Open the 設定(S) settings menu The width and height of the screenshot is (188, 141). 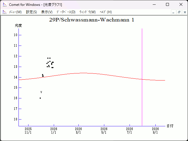tap(31, 12)
